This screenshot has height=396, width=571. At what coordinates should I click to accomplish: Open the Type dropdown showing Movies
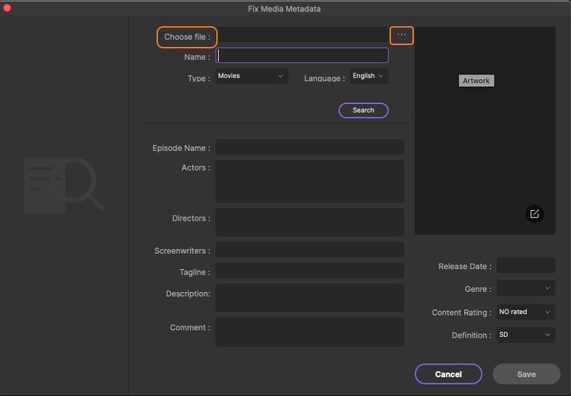click(251, 77)
